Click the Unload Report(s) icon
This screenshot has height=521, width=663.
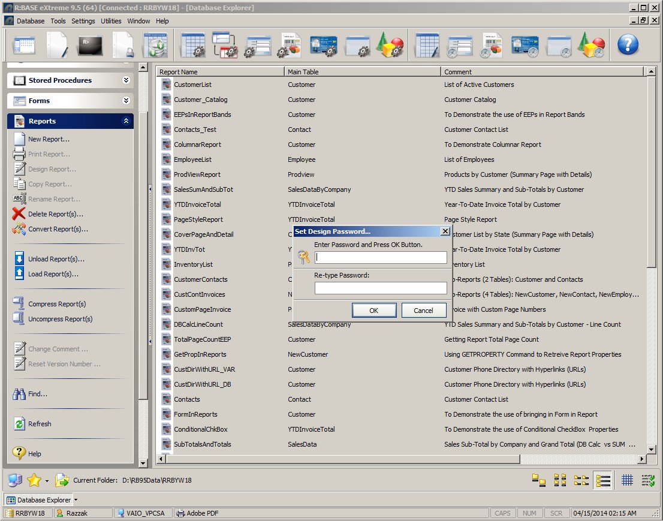pos(19,259)
